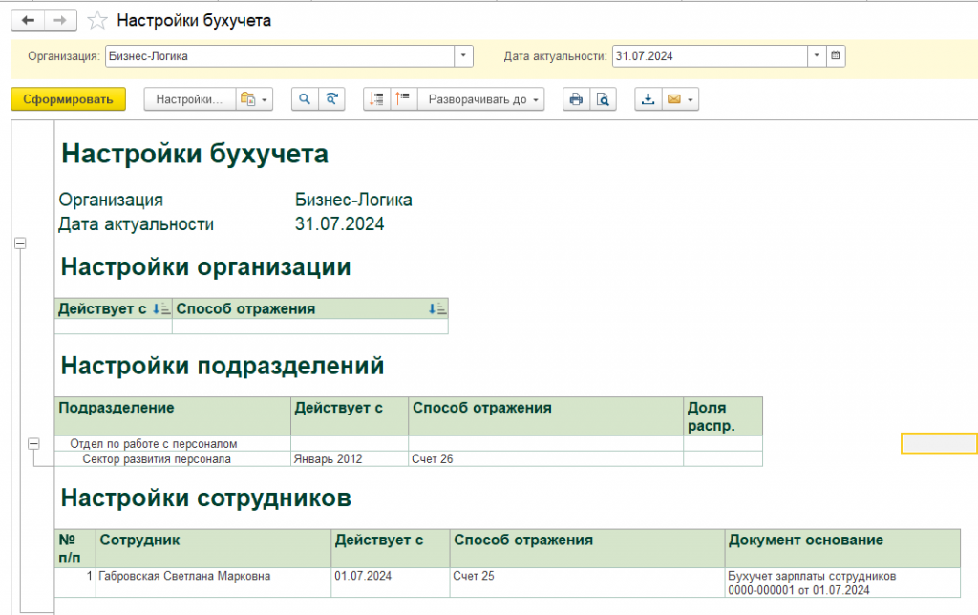Screen dimensions: 978x615
Task: Click the Документ основание column header
Action: click(842, 548)
